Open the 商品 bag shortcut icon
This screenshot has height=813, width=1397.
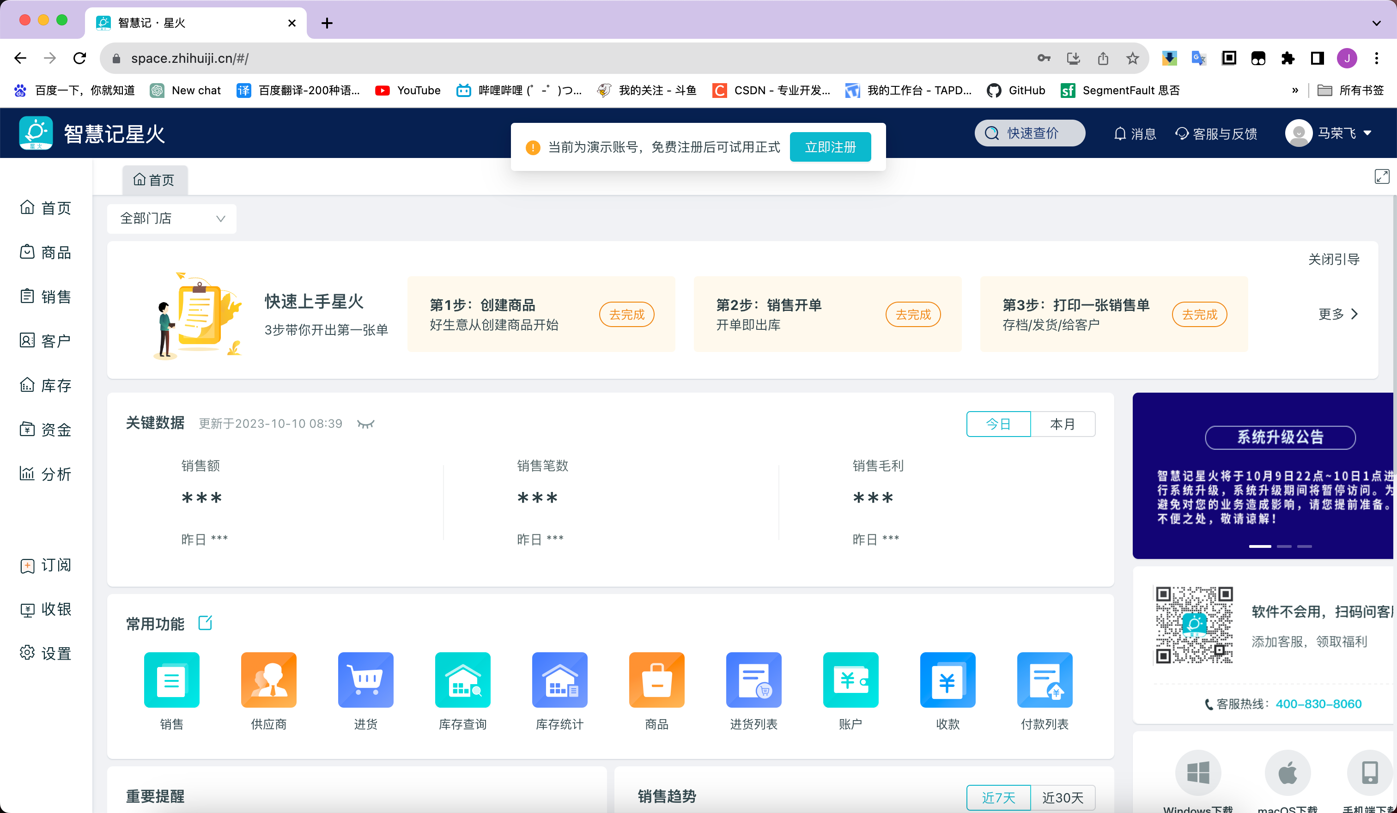656,680
